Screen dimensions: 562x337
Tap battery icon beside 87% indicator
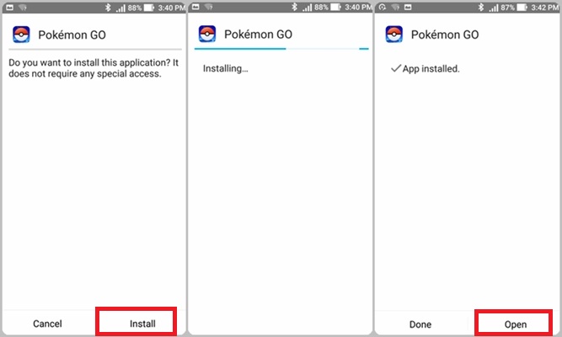pos(521,7)
